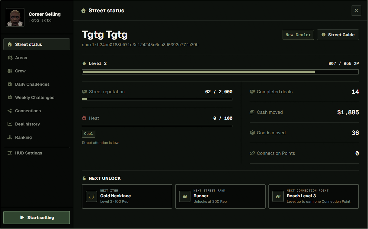
Task: Click the calendar icon beside Weekly Challenges
Action: (x=10, y=97)
